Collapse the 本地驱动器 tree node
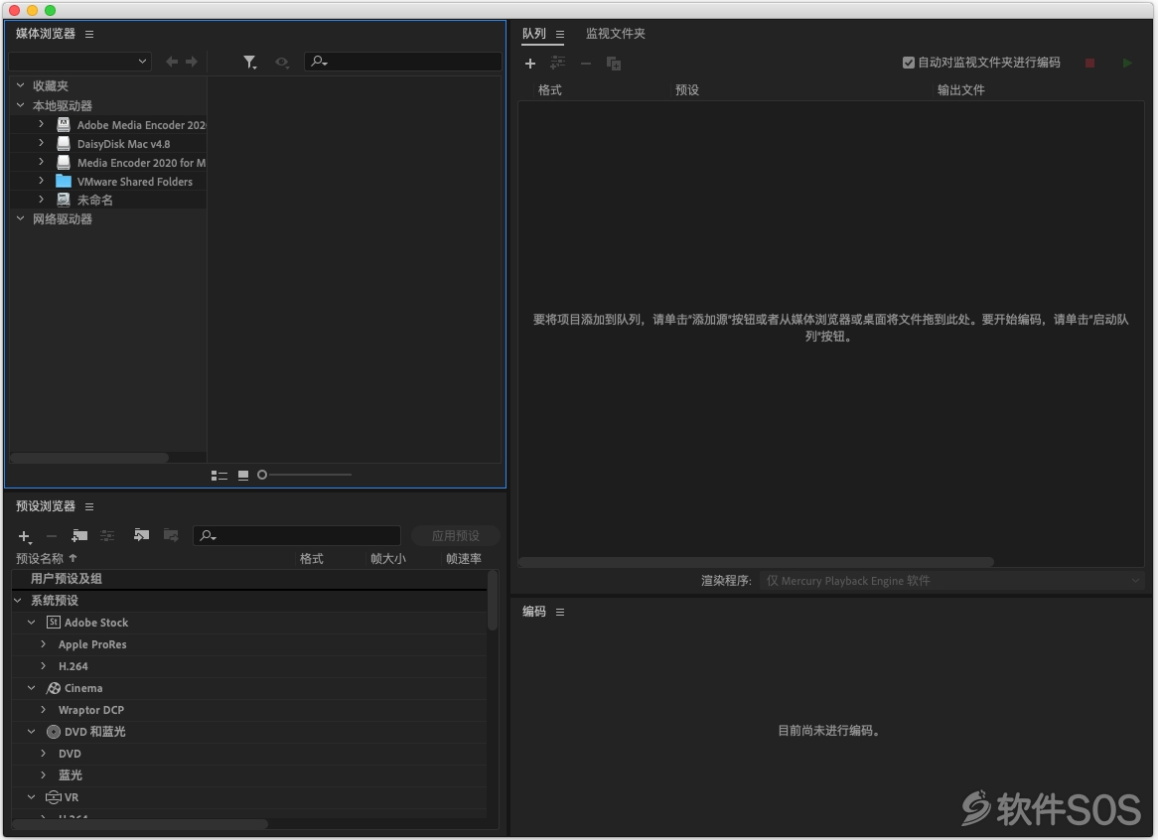The width and height of the screenshot is (1158, 840). [21, 105]
